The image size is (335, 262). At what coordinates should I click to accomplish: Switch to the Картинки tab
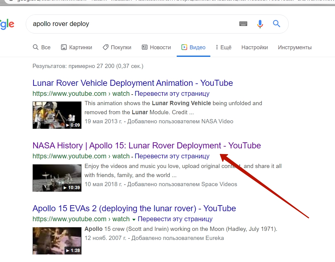coord(77,47)
